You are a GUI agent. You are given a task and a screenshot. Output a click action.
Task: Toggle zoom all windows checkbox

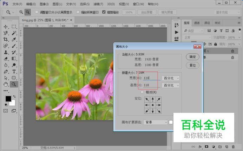coord(78,12)
